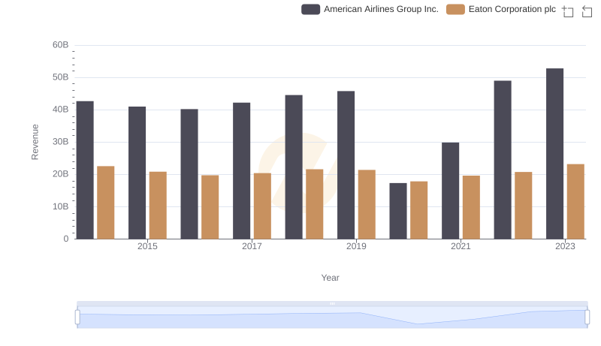Select American Airlines bar for 2023
601x346 pixels.
coord(554,154)
